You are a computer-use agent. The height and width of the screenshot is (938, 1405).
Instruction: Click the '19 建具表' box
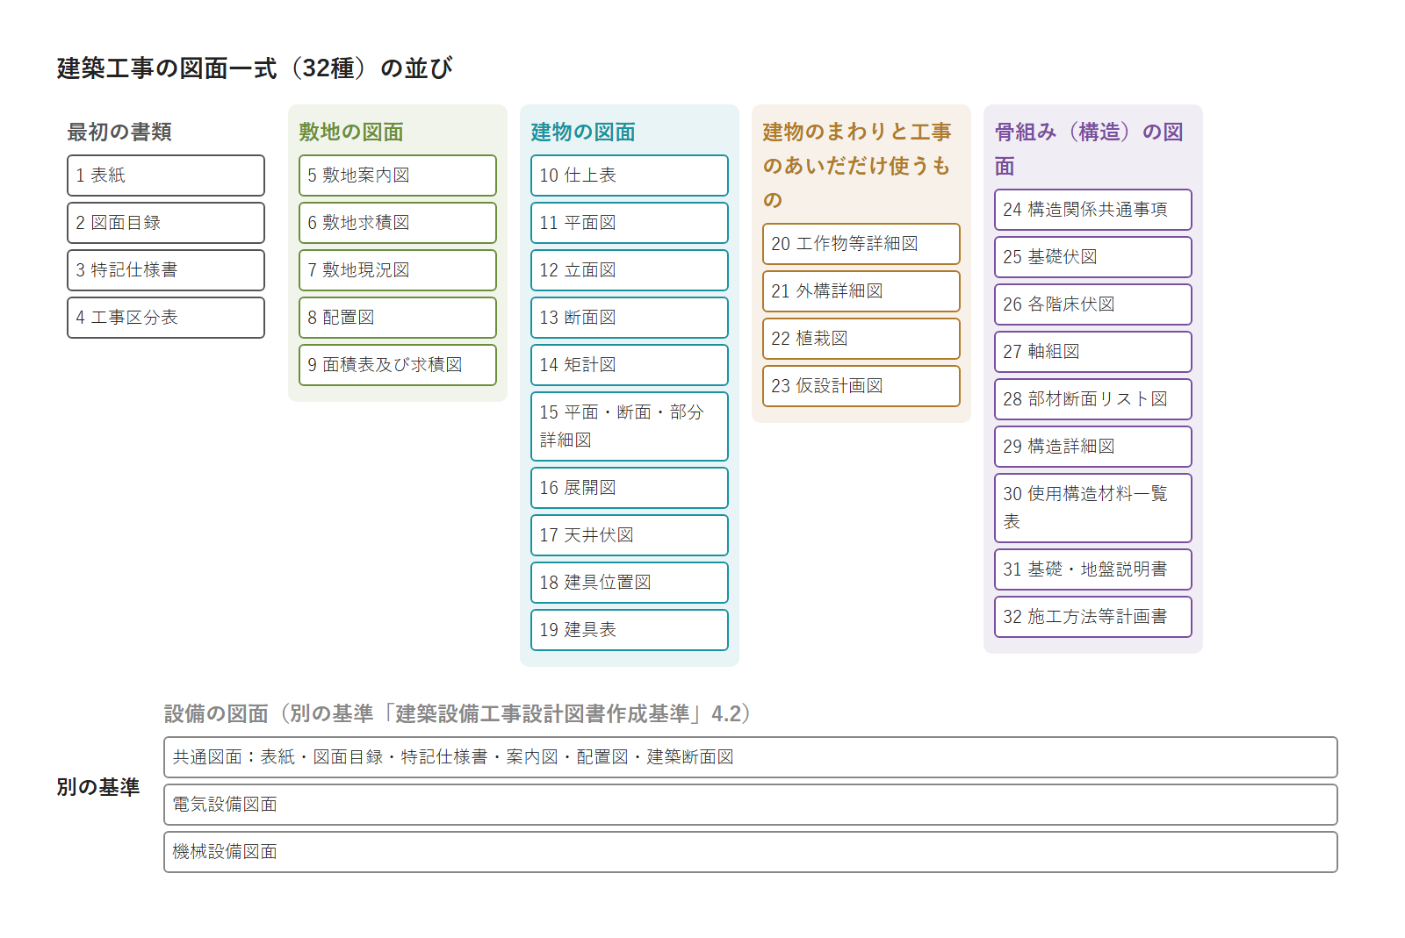point(630,630)
